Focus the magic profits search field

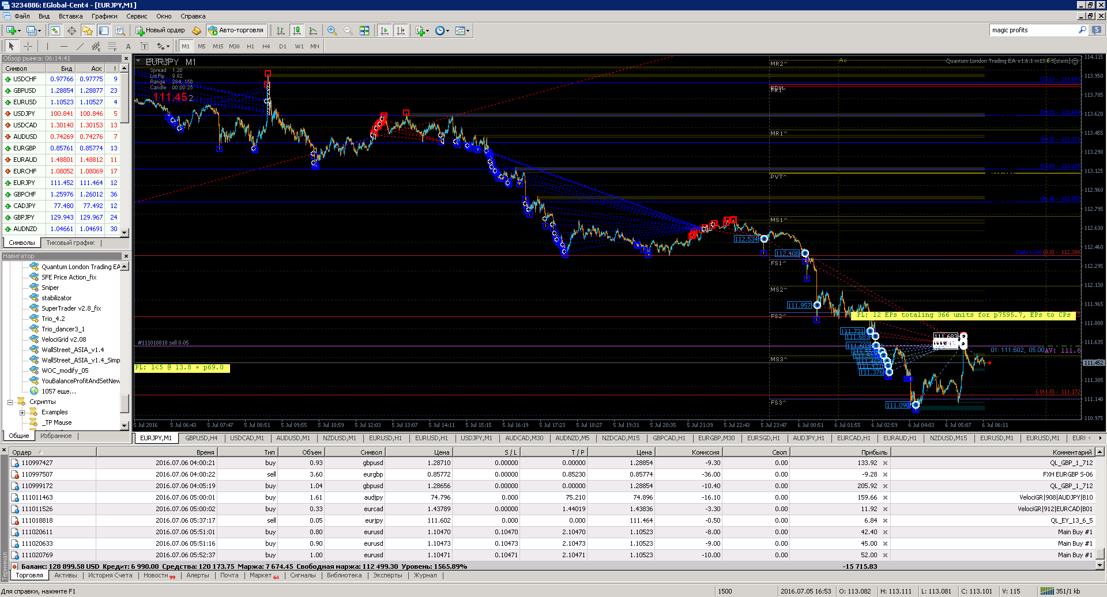click(1033, 30)
